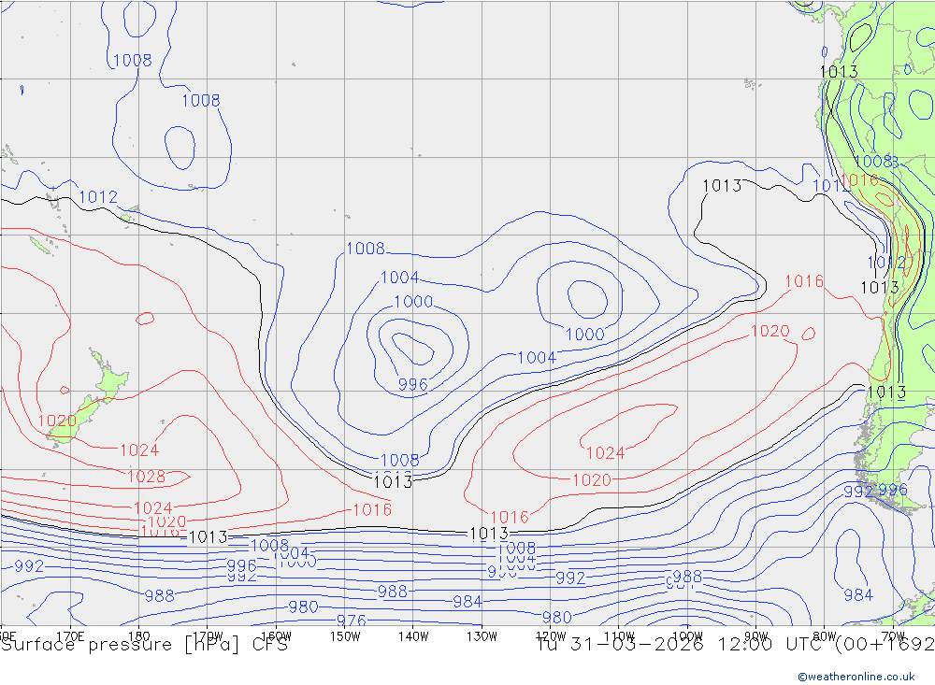The height and width of the screenshot is (685, 935).
Task: Click the 1000 label below the 120W low
Action: pos(585,335)
